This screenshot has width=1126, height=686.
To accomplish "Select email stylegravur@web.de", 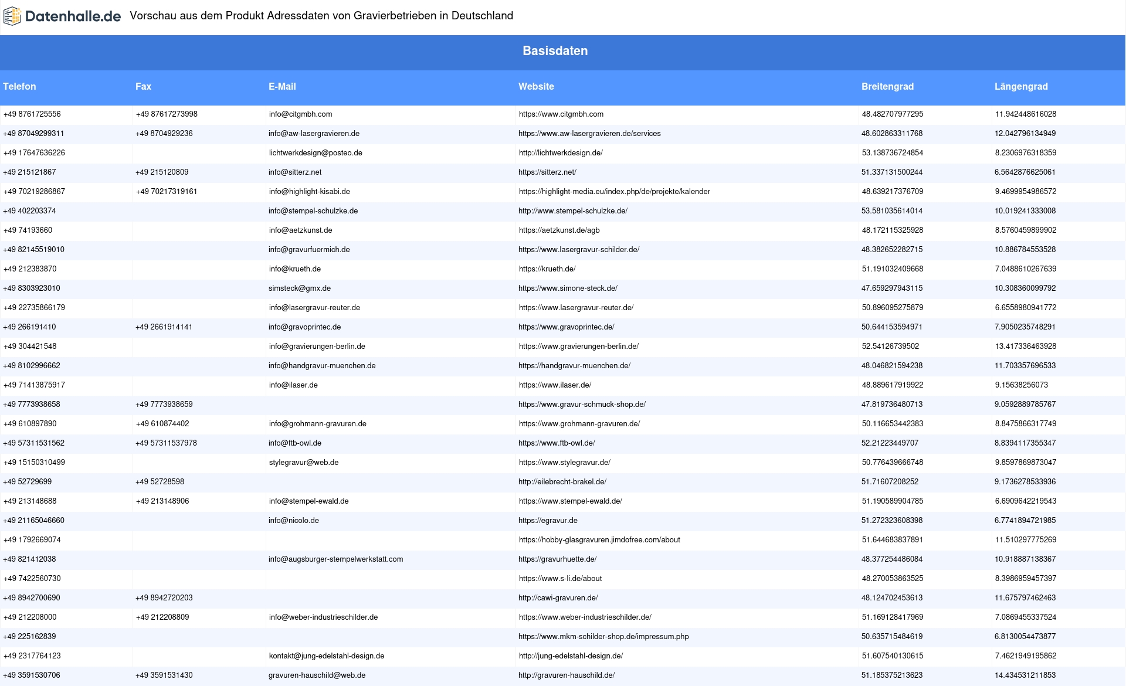I will click(304, 463).
